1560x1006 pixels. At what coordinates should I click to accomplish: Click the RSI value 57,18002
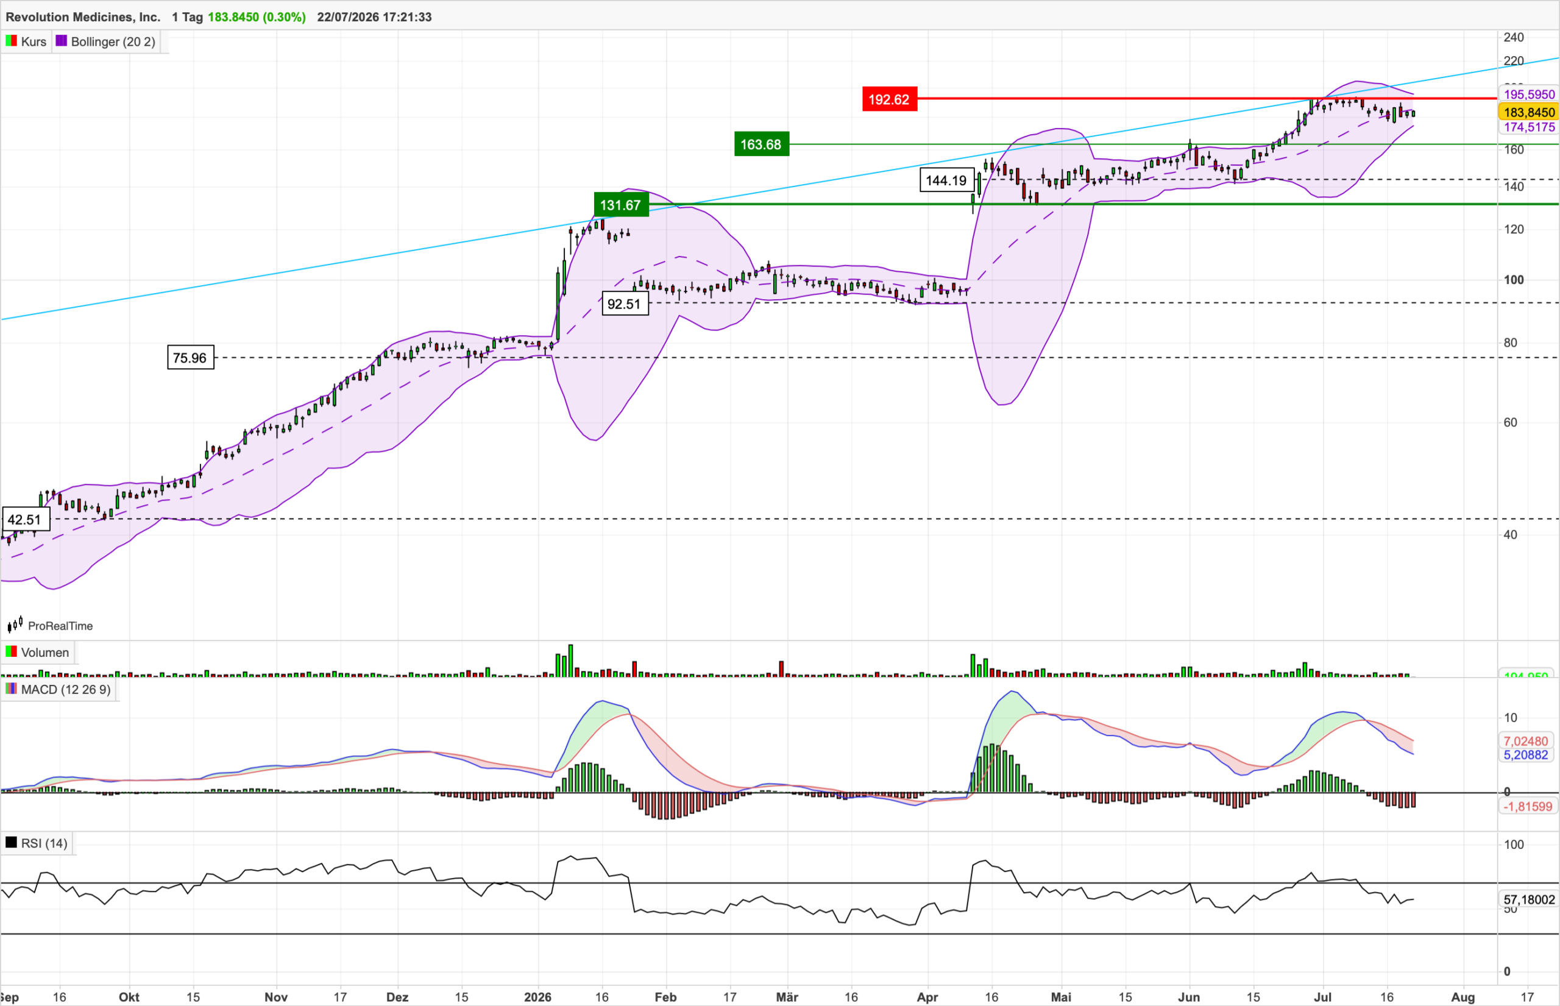click(x=1530, y=899)
